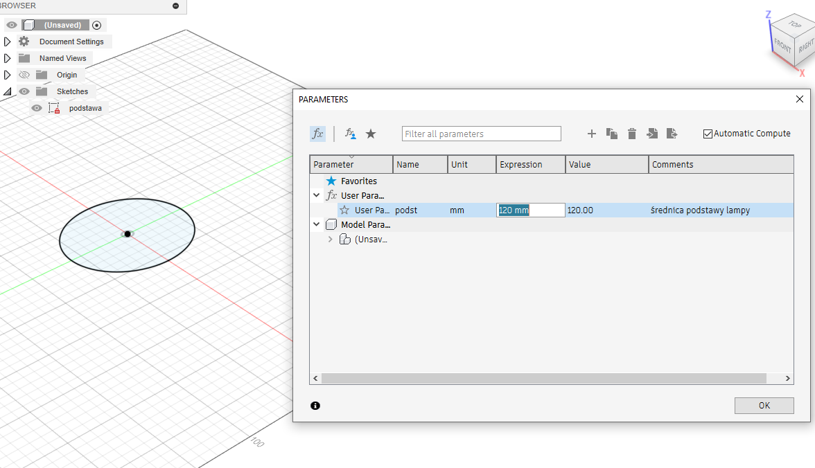This screenshot has width=815, height=468.
Task: Activate the (Unsaved) component radio button
Action: [97, 25]
